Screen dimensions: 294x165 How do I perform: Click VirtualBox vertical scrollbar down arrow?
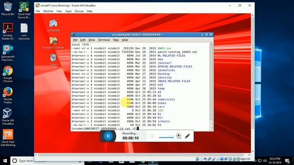253,151
